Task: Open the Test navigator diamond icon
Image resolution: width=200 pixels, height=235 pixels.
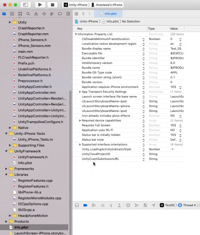Action: pyautogui.click(x=44, y=14)
